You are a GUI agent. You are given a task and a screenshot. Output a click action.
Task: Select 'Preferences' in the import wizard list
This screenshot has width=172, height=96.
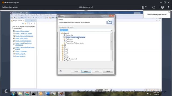coord(69,41)
